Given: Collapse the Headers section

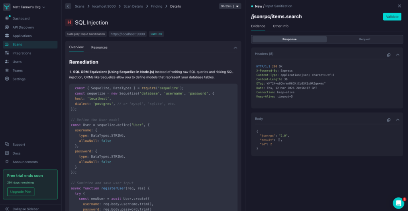Looking at the screenshot, I should tap(398, 55).
